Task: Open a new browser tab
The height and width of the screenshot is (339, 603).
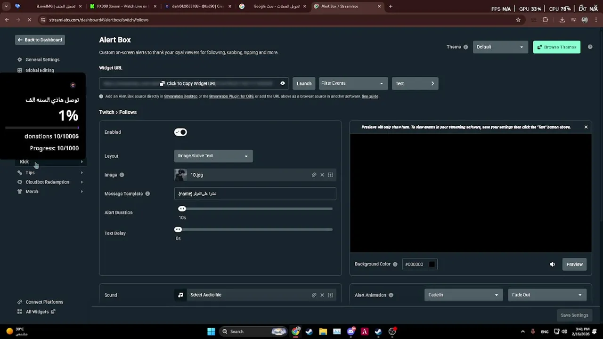Action: click(x=391, y=7)
